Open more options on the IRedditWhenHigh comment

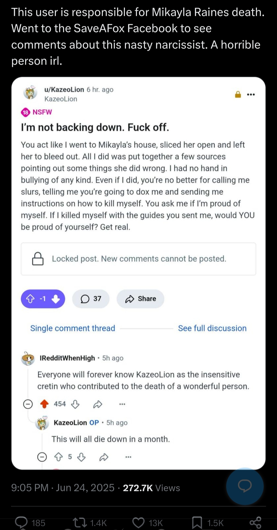(x=122, y=404)
